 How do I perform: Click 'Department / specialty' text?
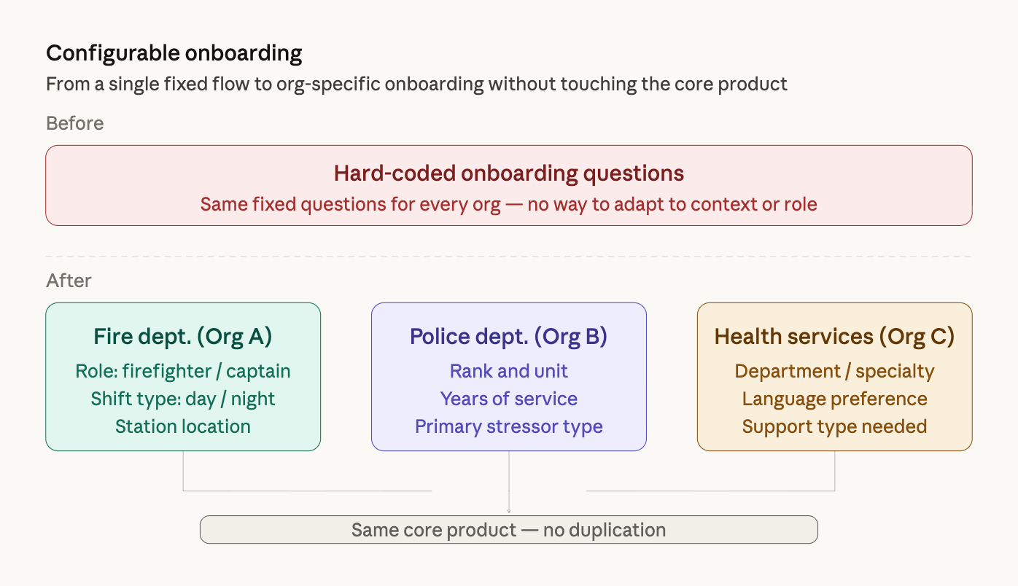(834, 371)
